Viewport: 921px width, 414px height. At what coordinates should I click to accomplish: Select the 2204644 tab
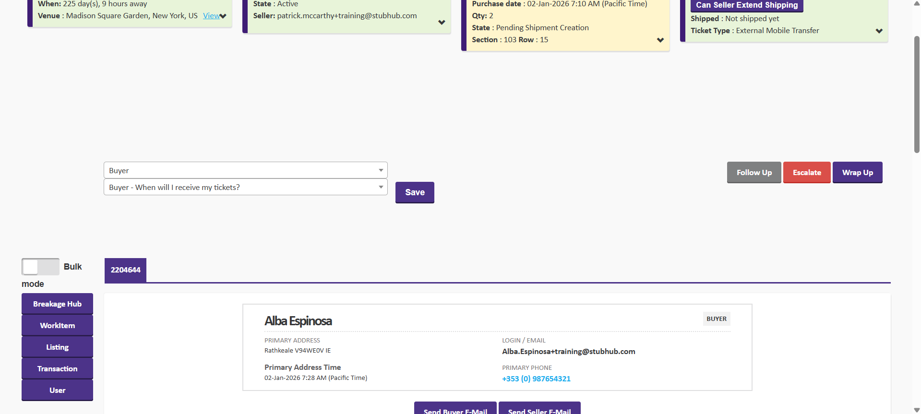tap(125, 270)
